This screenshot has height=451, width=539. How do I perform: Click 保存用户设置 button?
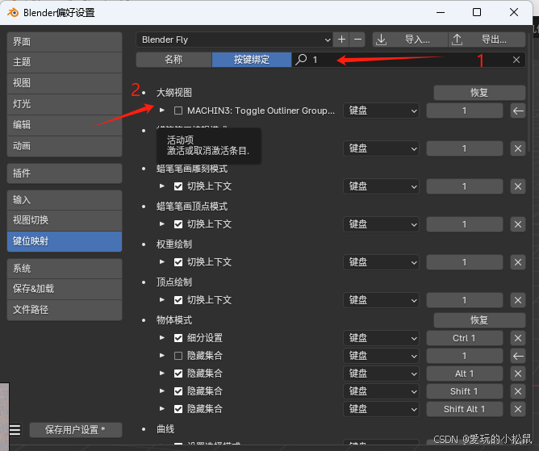click(x=76, y=430)
